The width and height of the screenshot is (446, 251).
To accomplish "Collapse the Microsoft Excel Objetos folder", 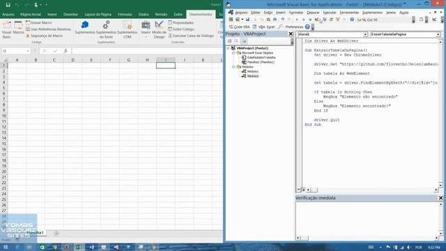I will [233, 53].
